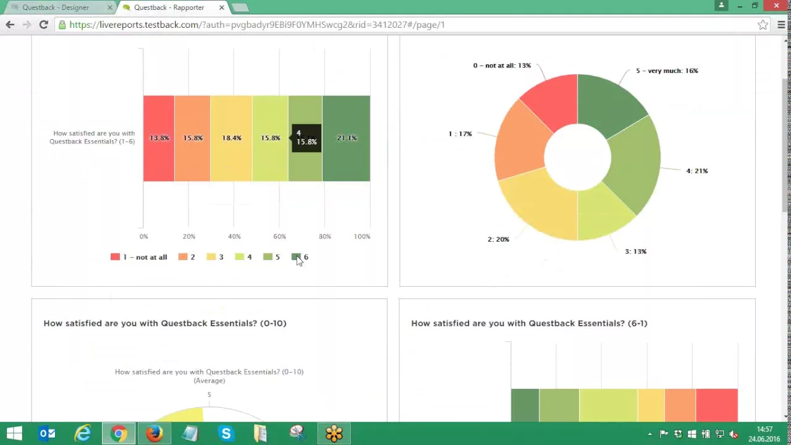Viewport: 791px width, 445px height.
Task: Click the yellow 18.4% bar segment
Action: [231, 138]
